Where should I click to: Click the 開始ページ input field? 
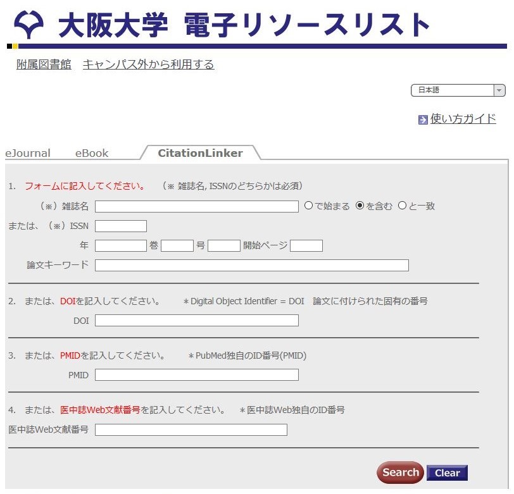click(306, 245)
